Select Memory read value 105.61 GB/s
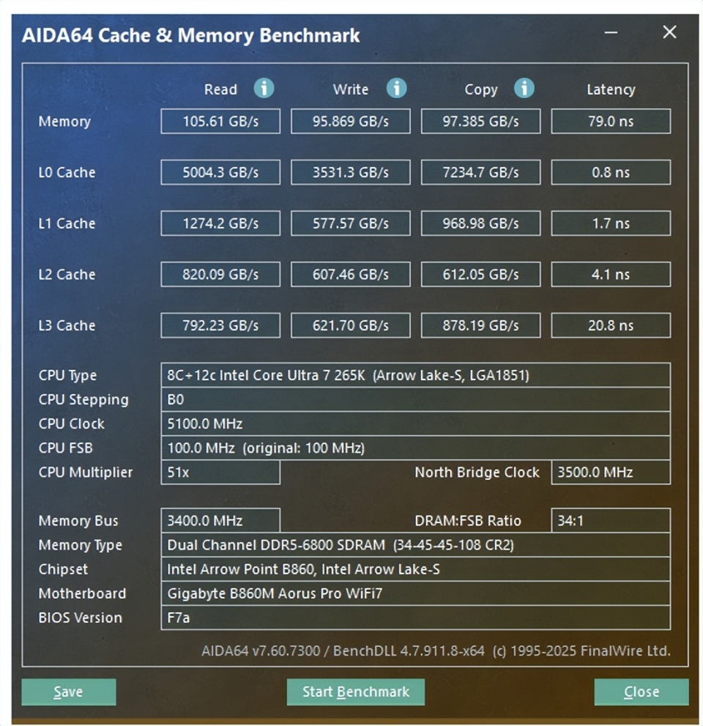 pyautogui.click(x=220, y=122)
